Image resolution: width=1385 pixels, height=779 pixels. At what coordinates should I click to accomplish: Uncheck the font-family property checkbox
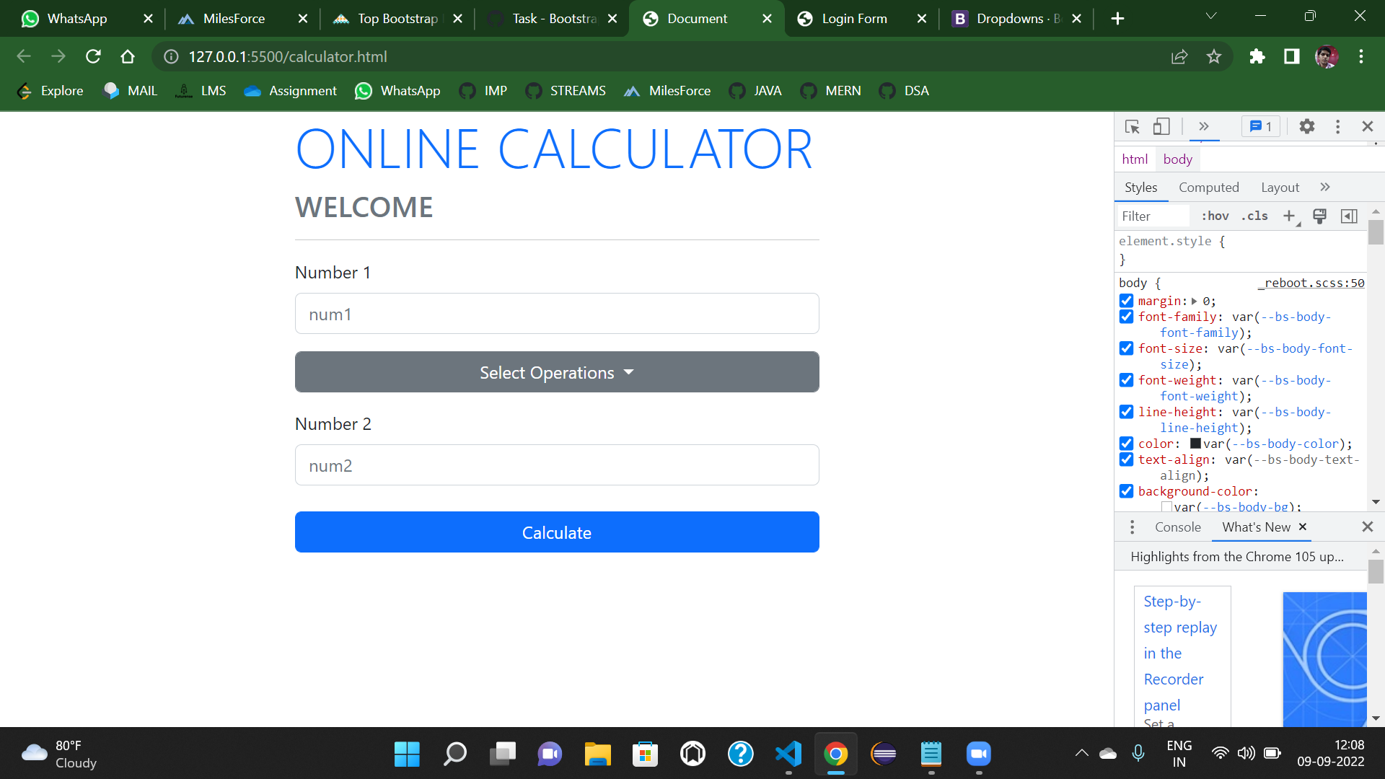pos(1126,317)
